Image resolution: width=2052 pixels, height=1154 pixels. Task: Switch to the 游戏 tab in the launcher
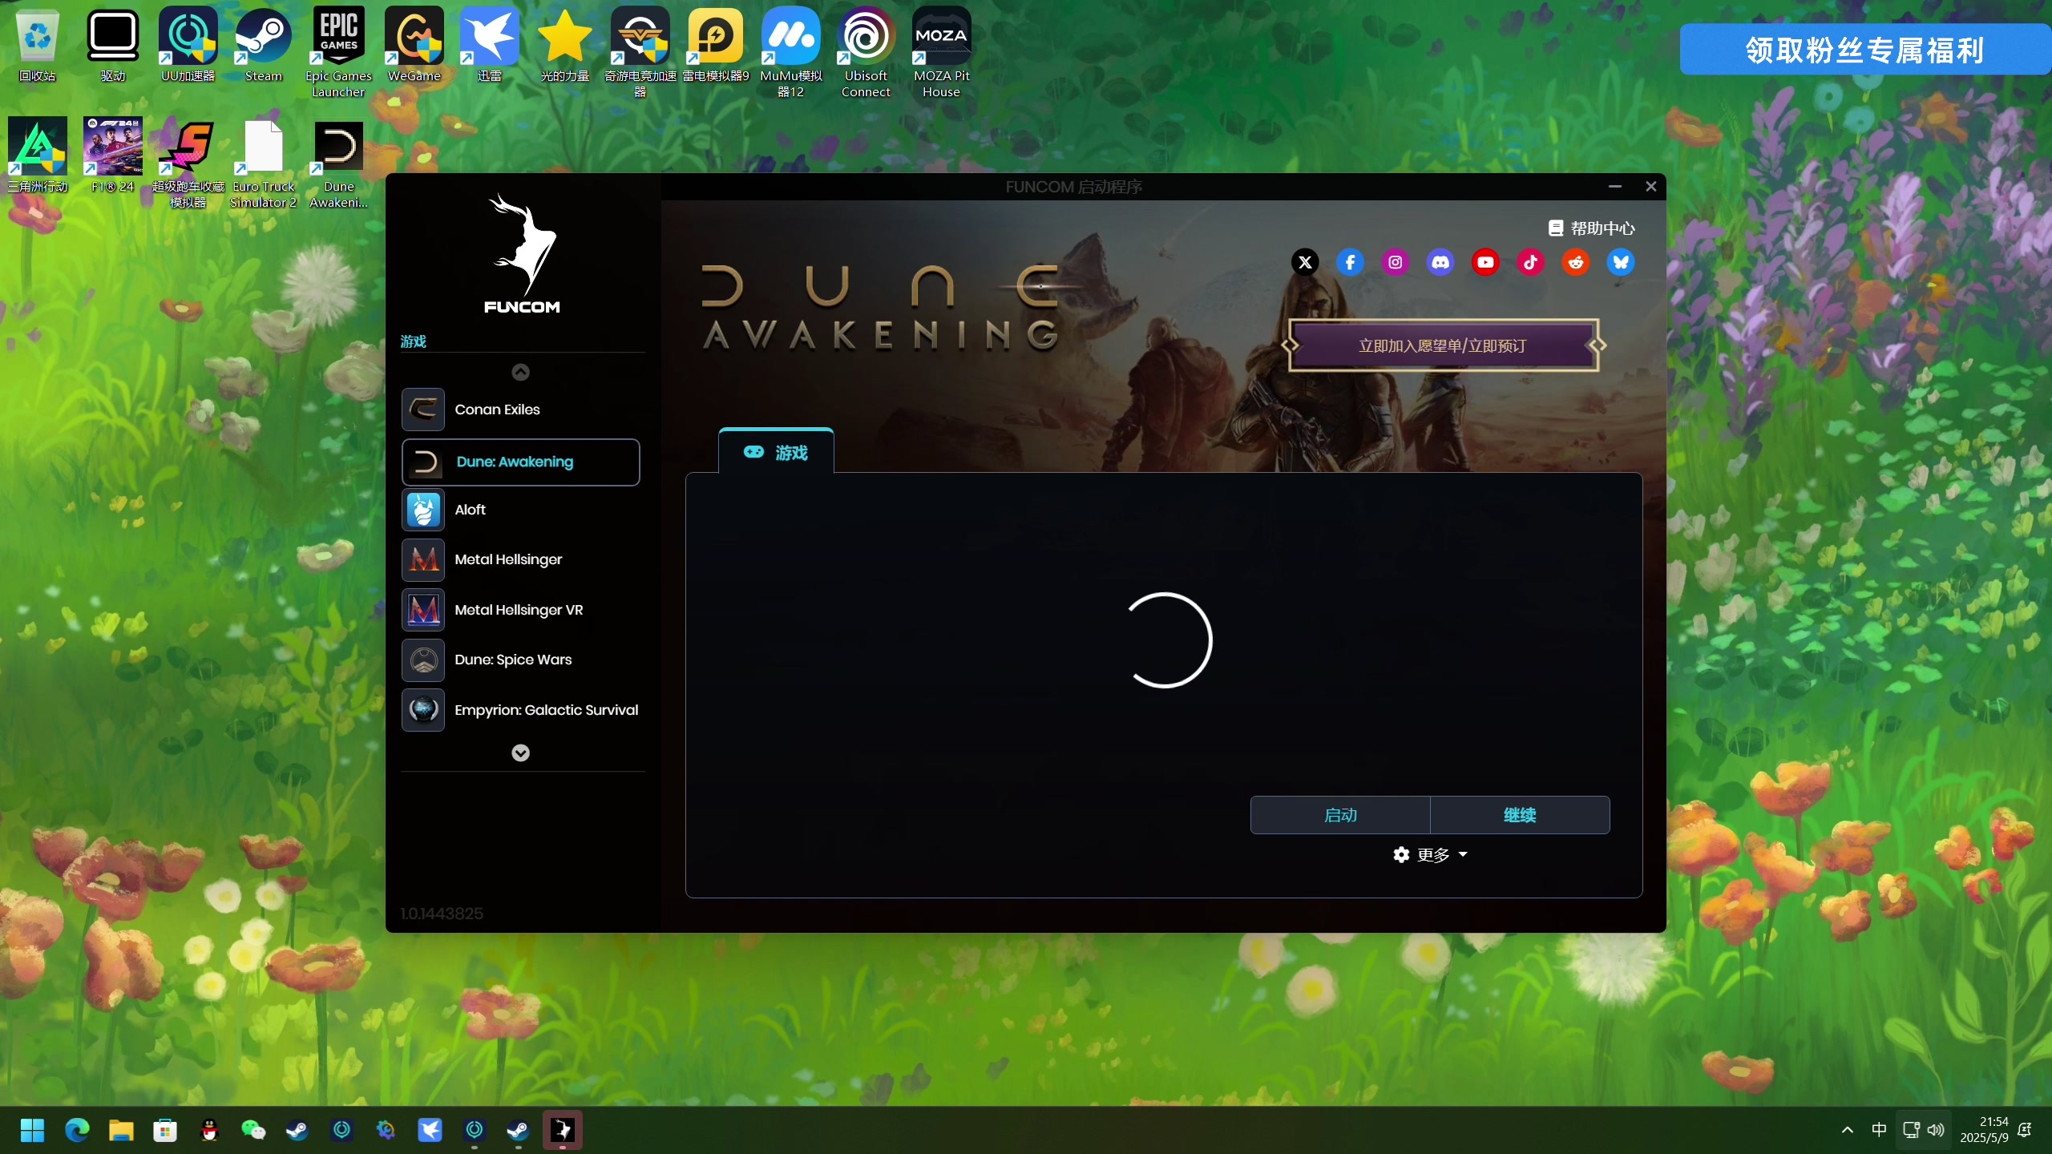[776, 452]
